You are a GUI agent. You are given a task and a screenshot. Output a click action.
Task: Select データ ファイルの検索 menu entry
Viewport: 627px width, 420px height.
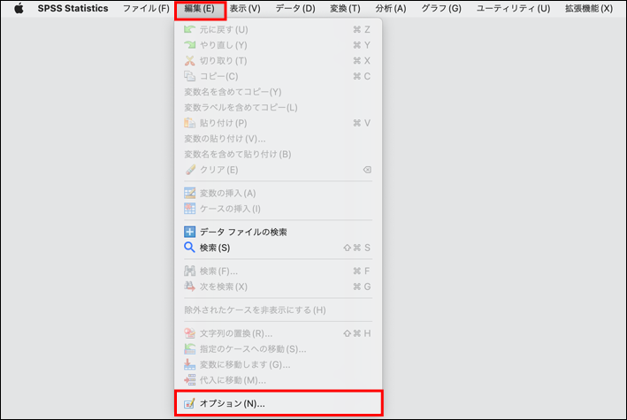pos(243,232)
